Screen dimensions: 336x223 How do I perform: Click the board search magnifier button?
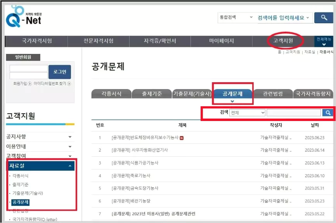[327, 113]
